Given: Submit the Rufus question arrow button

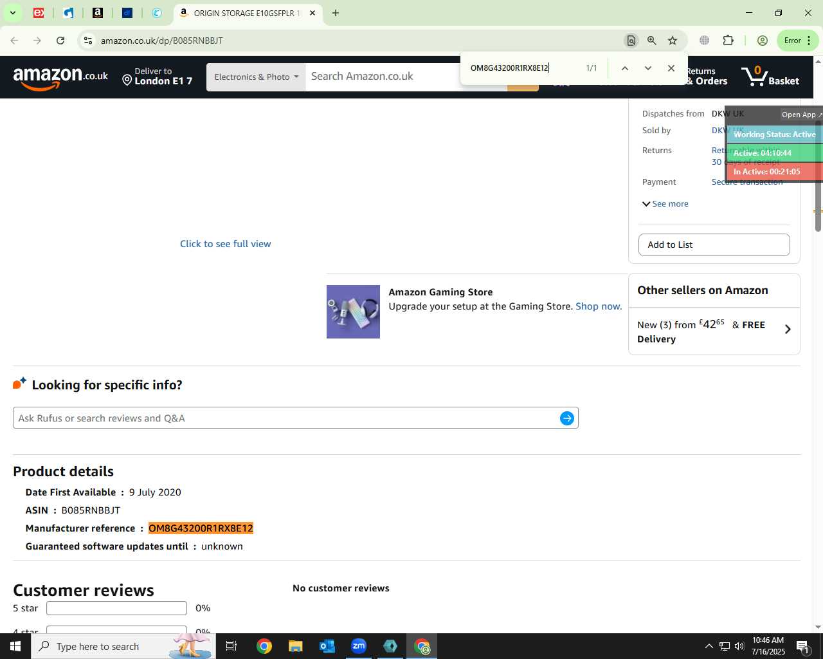Looking at the screenshot, I should 567,418.
